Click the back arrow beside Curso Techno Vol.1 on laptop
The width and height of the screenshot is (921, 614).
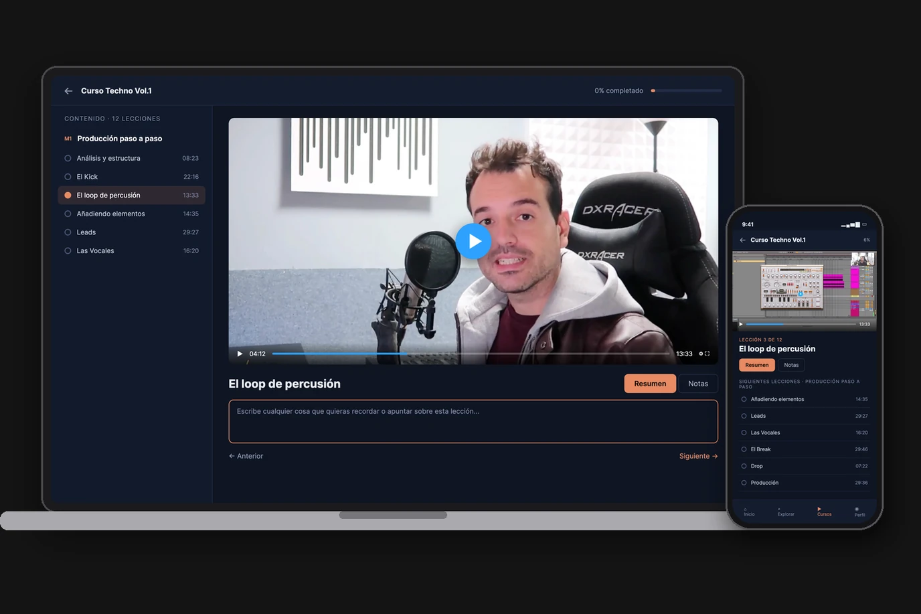(x=68, y=91)
